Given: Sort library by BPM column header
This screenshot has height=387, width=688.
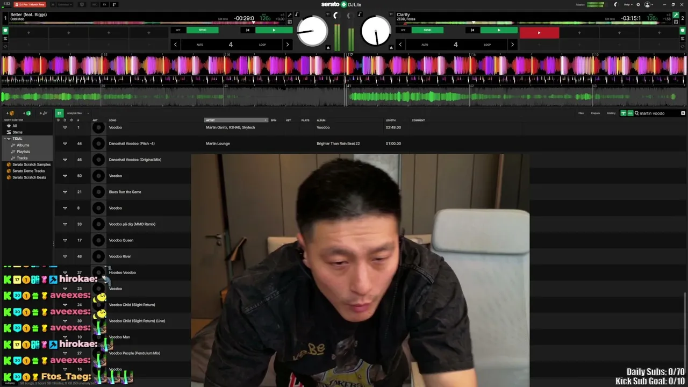Looking at the screenshot, I should pos(274,120).
